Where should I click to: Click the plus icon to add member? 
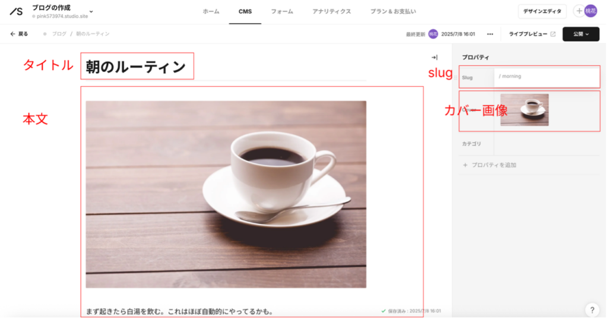(x=578, y=11)
